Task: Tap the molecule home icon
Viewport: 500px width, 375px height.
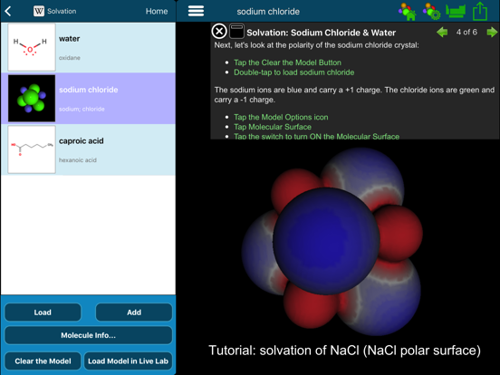Action: 408,12
